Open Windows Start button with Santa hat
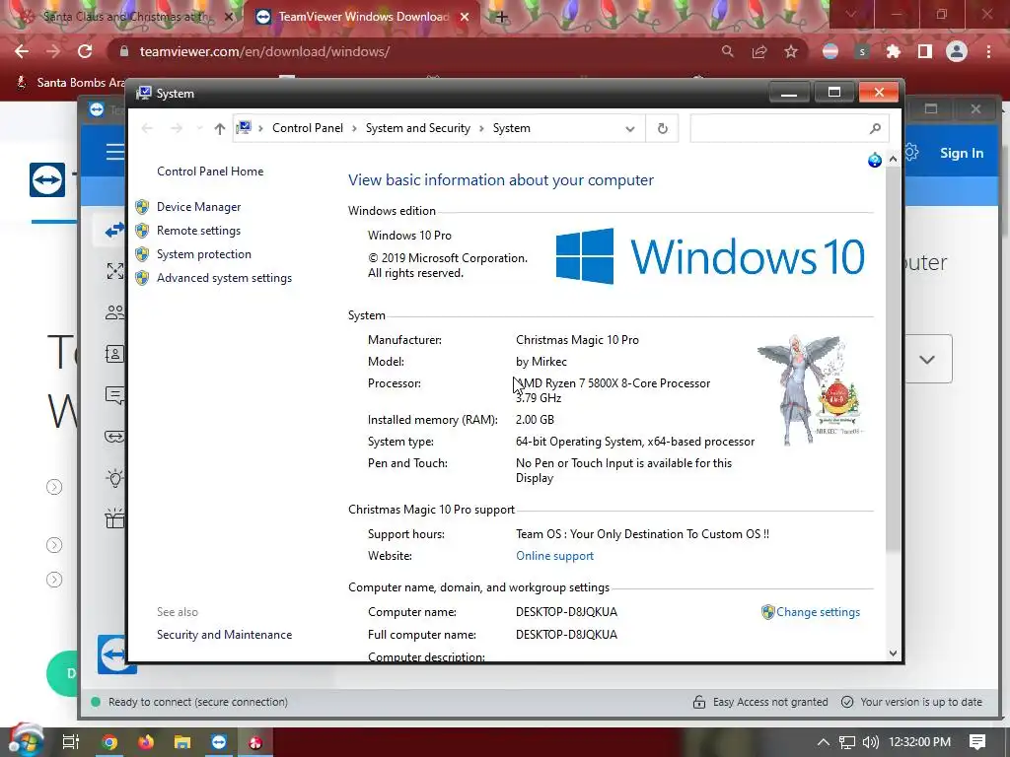 (26, 741)
